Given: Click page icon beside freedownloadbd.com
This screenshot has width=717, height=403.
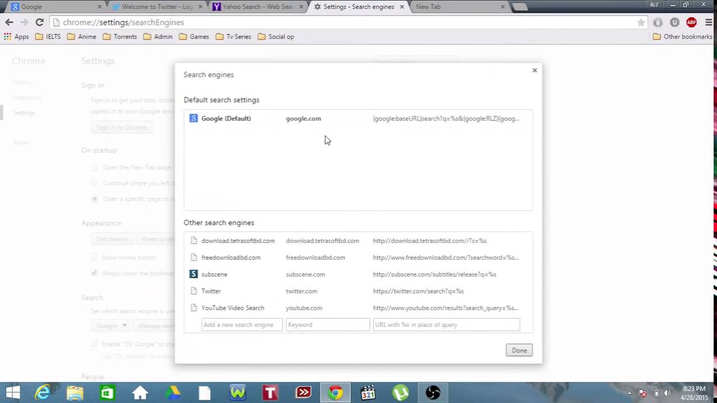Looking at the screenshot, I should coord(194,257).
